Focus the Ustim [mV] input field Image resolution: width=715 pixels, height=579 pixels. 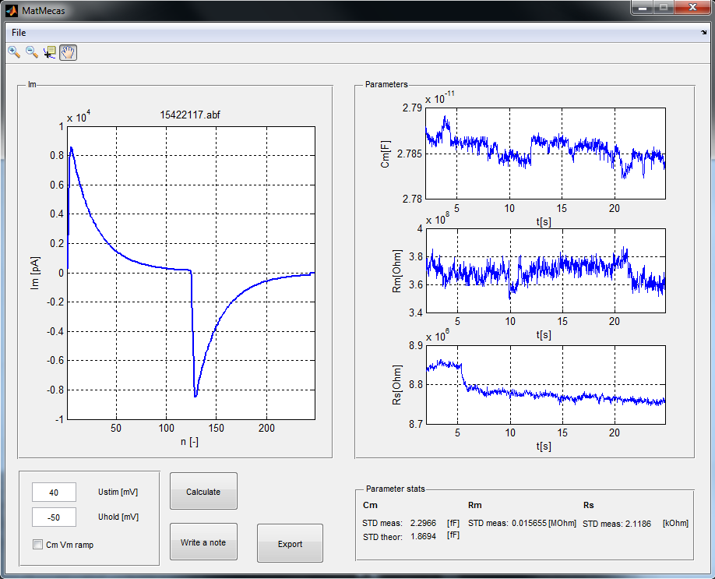54,493
